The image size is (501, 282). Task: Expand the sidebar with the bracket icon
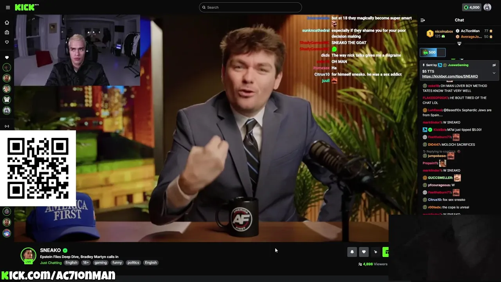(7, 126)
